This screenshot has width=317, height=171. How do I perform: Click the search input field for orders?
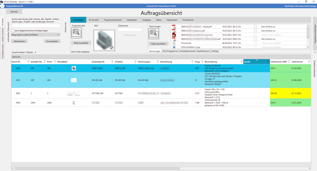[36, 26]
